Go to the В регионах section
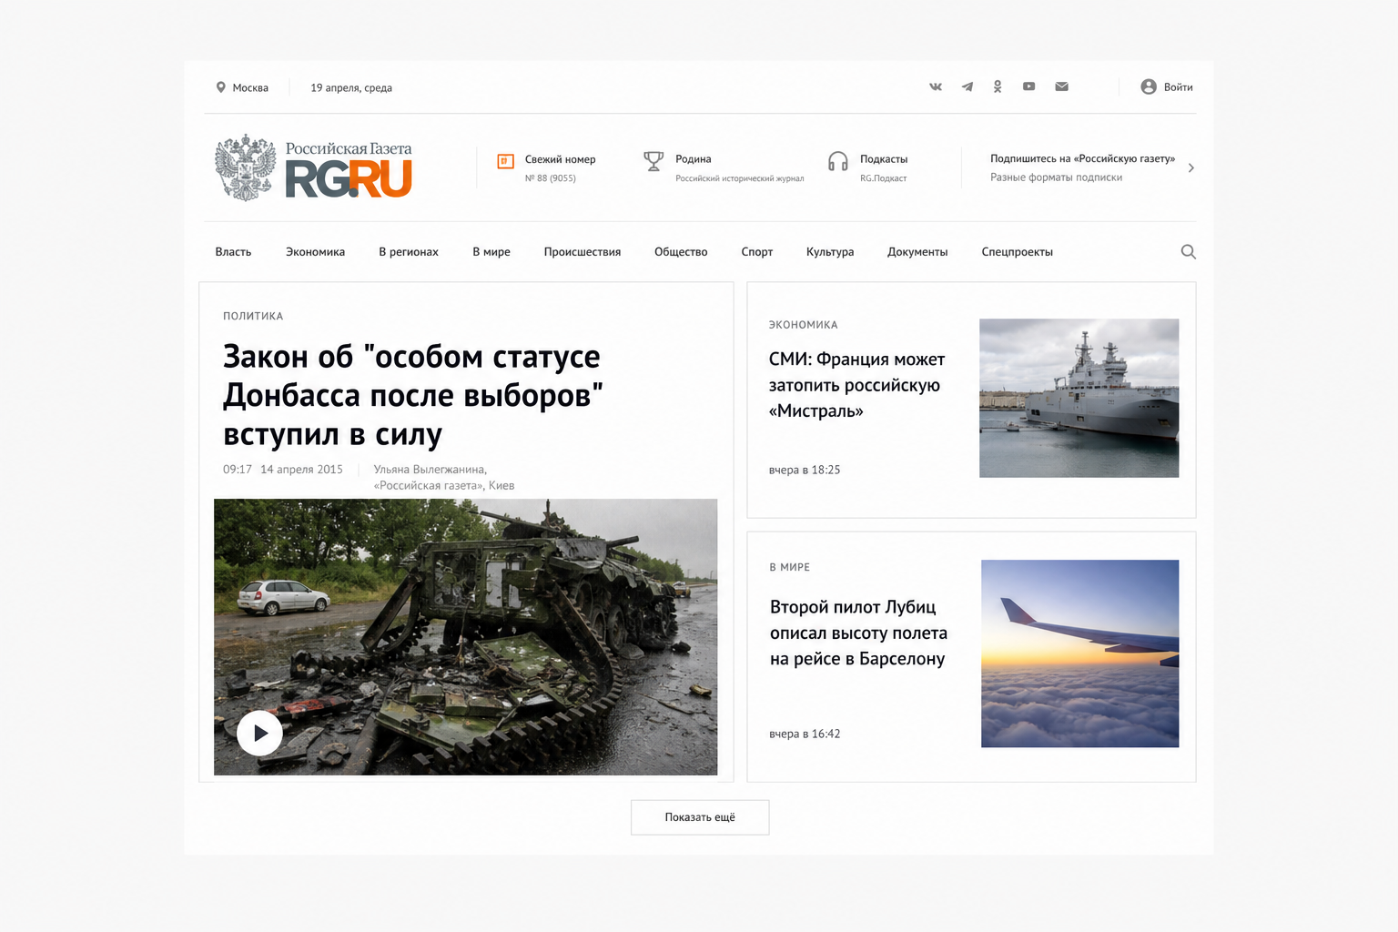 [x=409, y=252]
